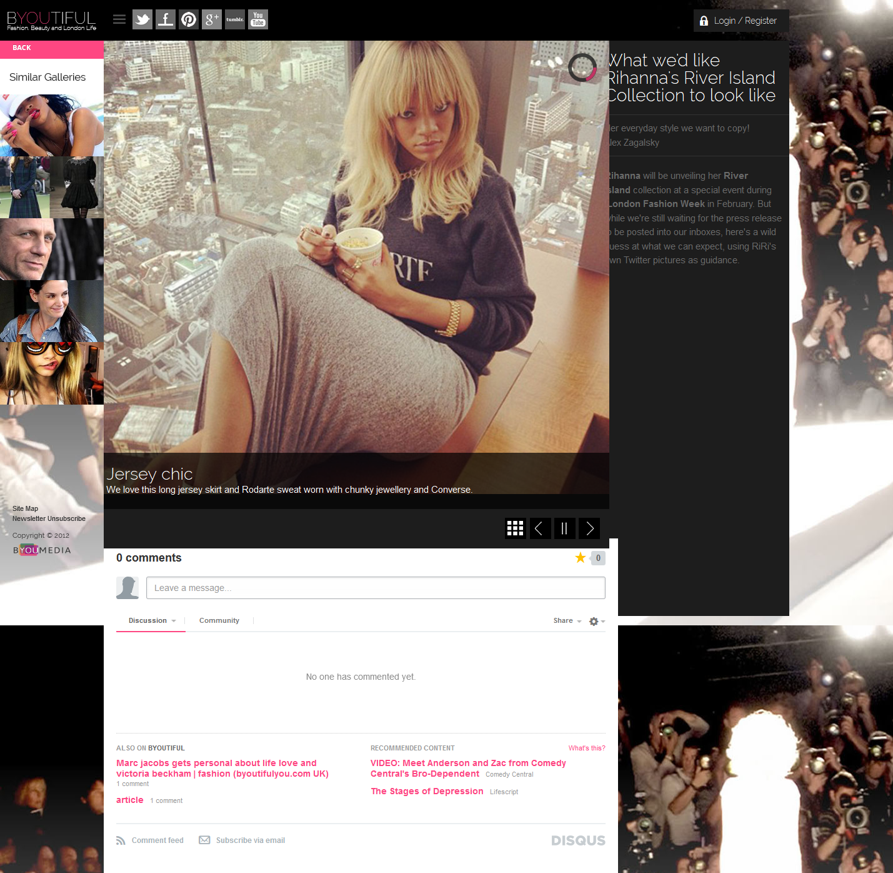893x873 pixels.
Task: Go to the previous gallery image
Action: point(541,528)
